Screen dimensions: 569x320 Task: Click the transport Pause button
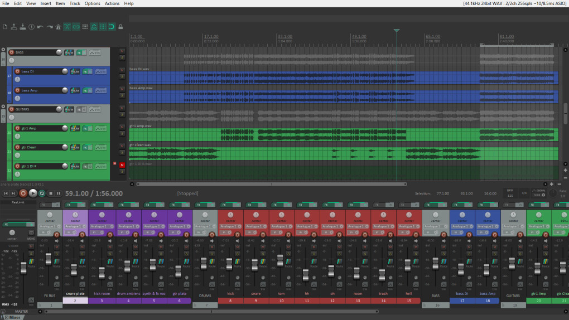[x=59, y=193]
